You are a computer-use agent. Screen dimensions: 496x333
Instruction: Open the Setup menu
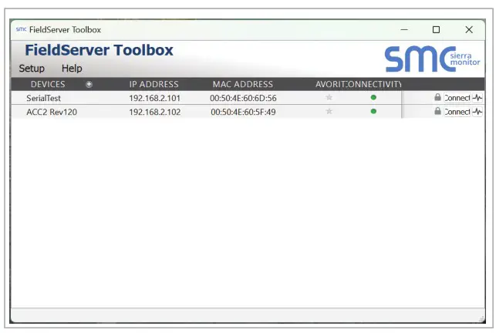click(x=32, y=69)
